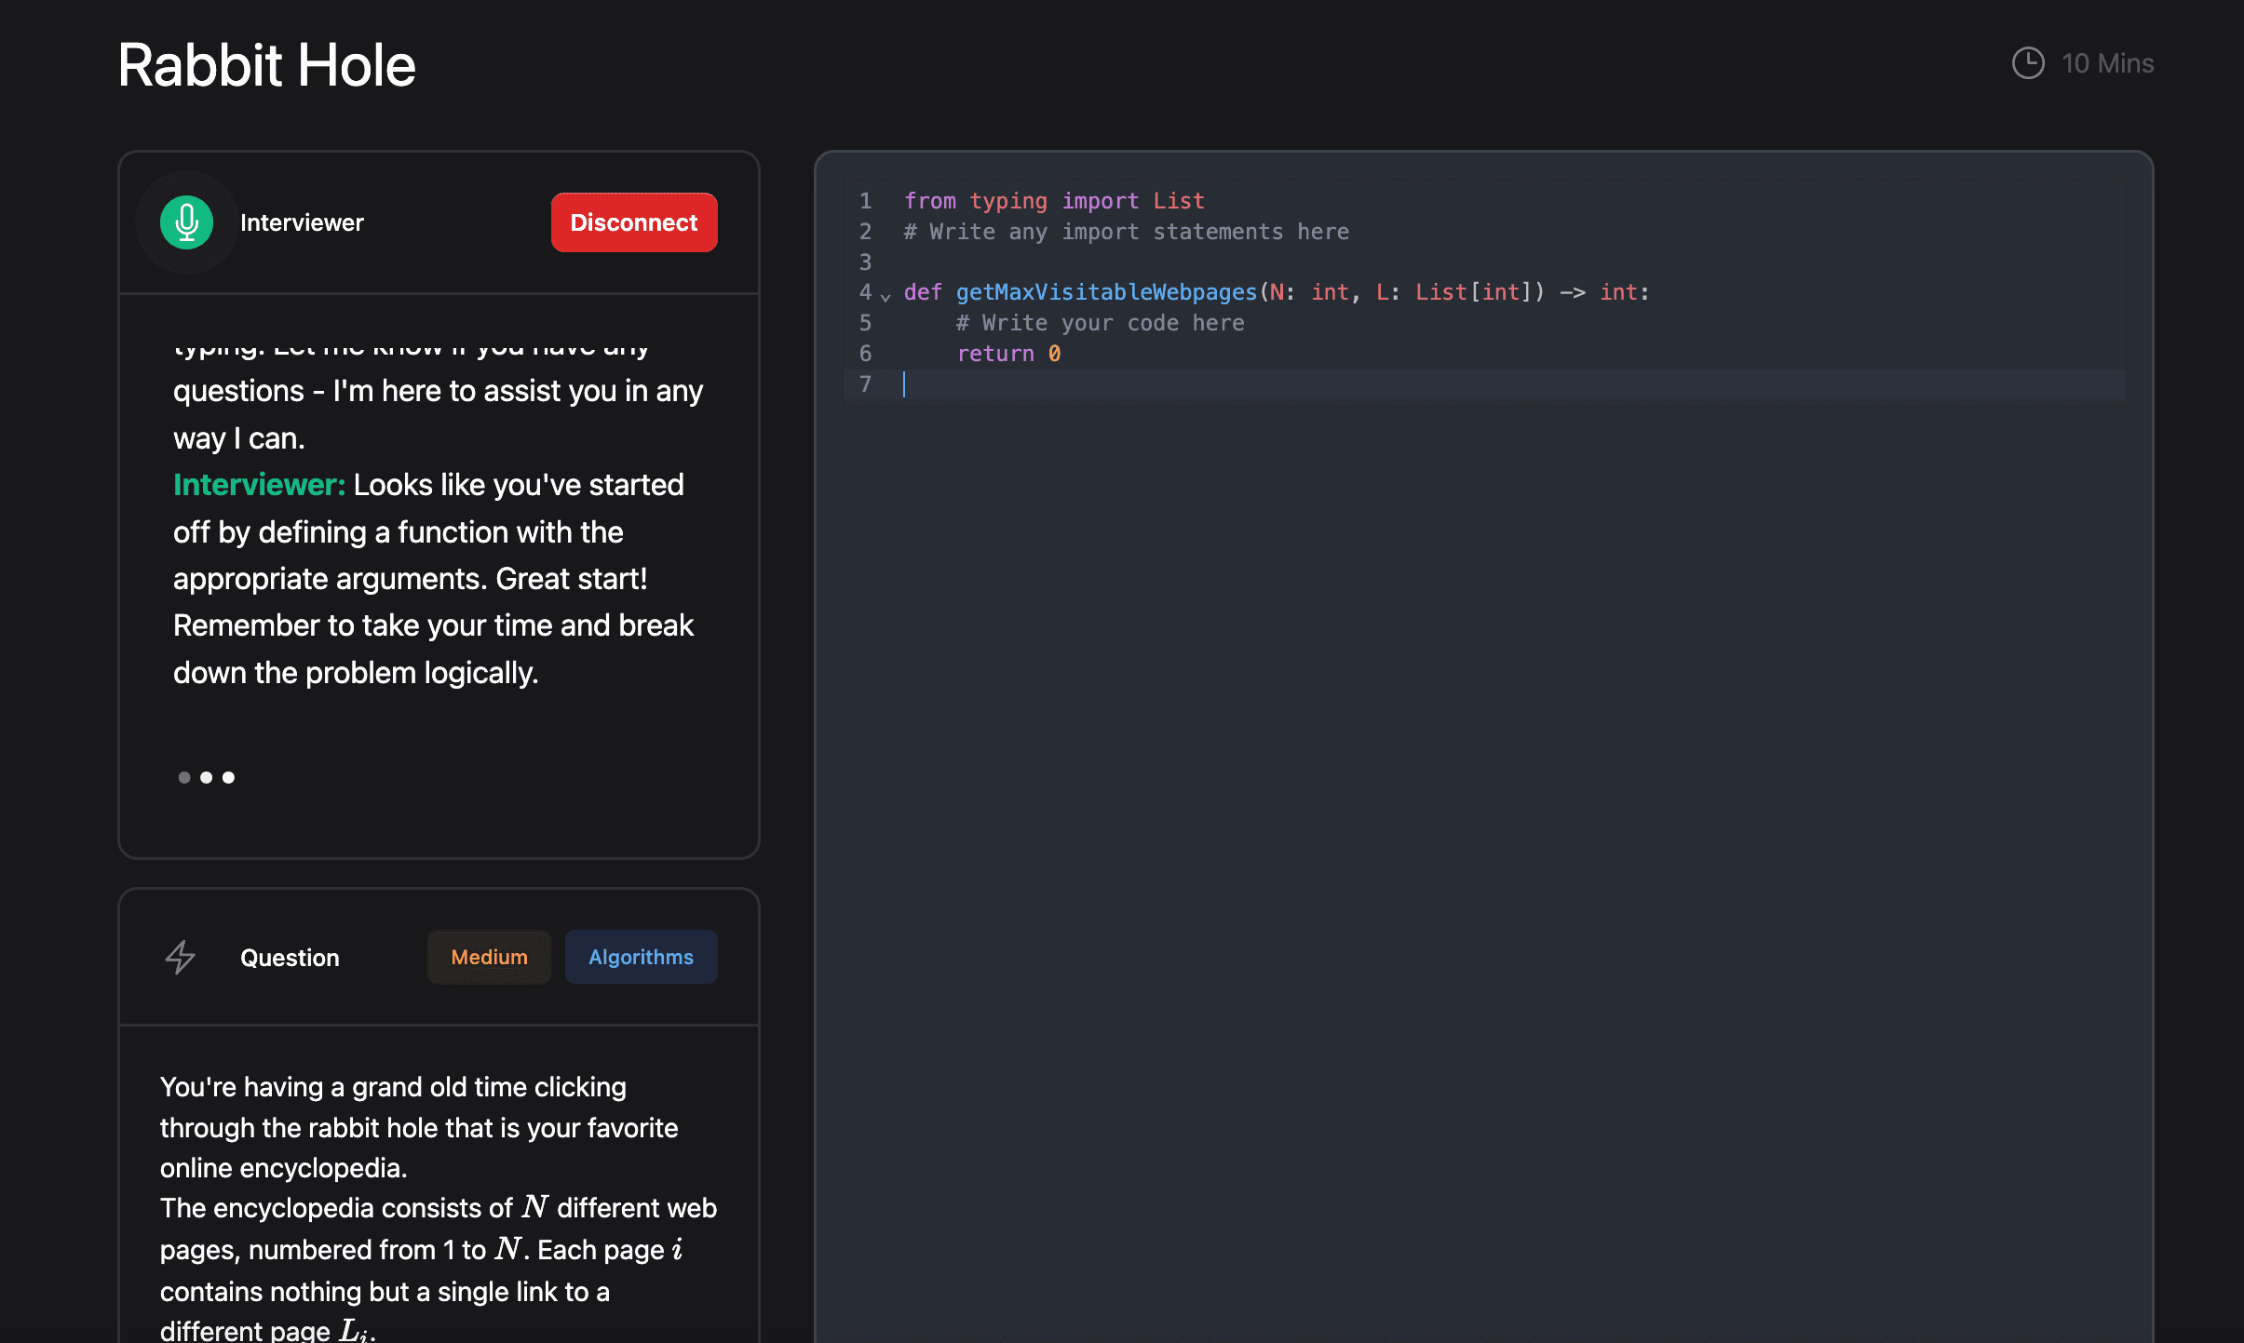Click the Medium difficulty tag
The width and height of the screenshot is (2244, 1343).
[489, 957]
